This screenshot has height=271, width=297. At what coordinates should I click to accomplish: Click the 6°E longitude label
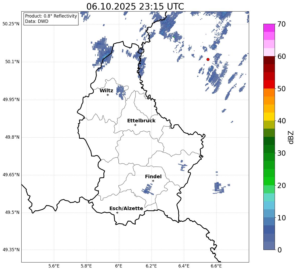coord(119,266)
